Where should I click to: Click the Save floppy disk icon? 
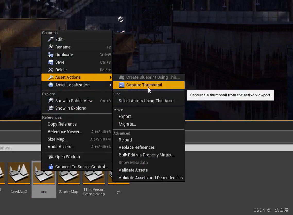pos(51,62)
